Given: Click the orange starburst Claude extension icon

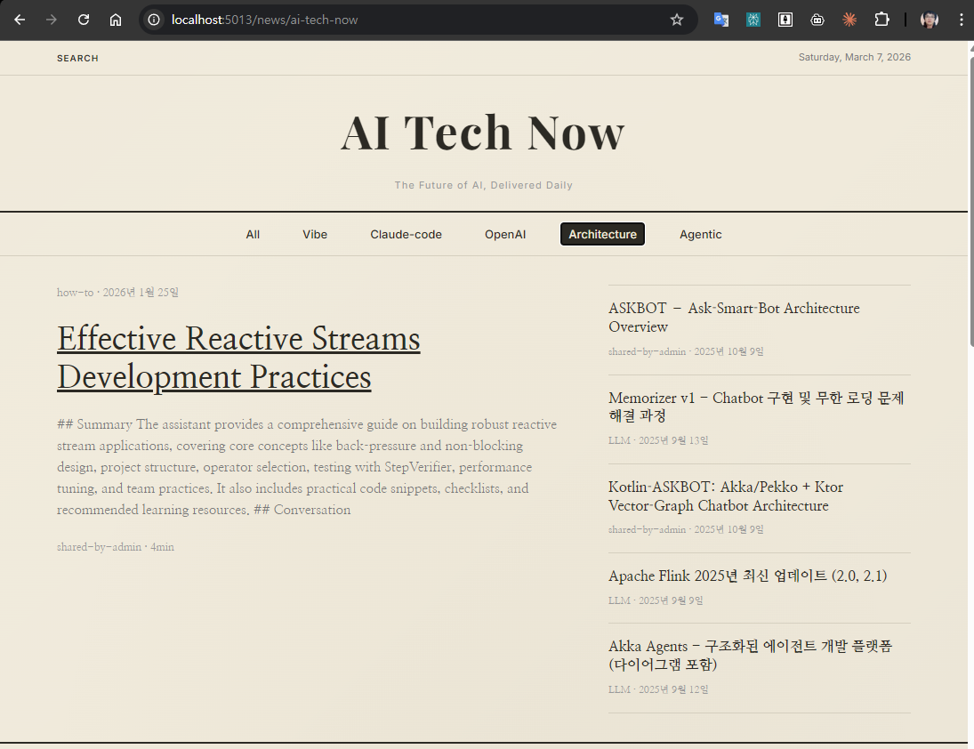Looking at the screenshot, I should 849,20.
